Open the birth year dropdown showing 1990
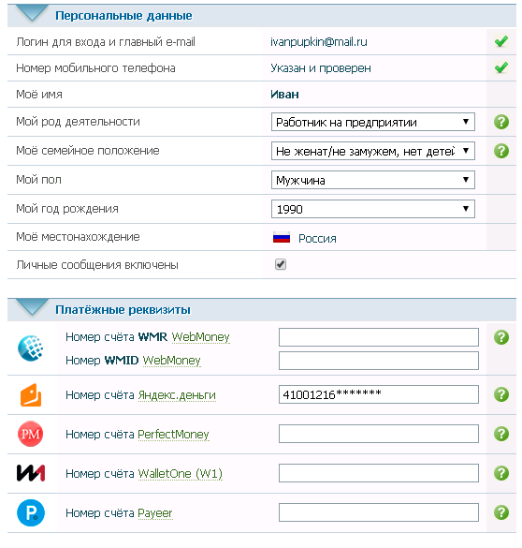 click(373, 209)
